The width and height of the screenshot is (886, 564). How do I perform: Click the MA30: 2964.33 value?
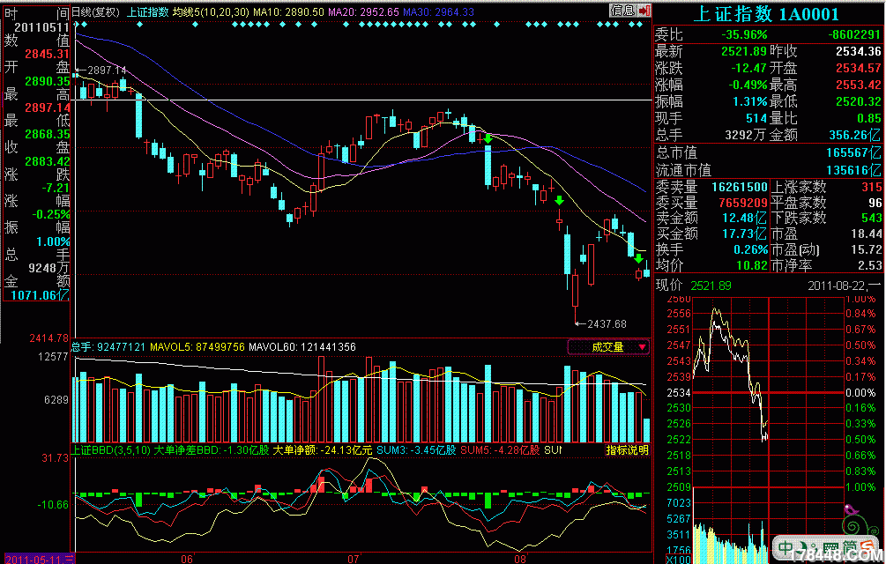[x=438, y=11]
